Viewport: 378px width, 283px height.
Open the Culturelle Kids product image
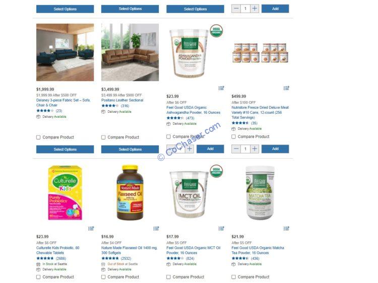[x=65, y=193]
